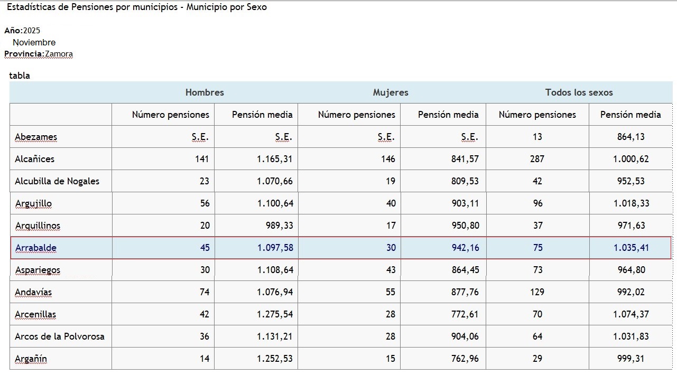
Task: Click the 1.275,54 value for Arcenillas
Action: tap(275, 314)
